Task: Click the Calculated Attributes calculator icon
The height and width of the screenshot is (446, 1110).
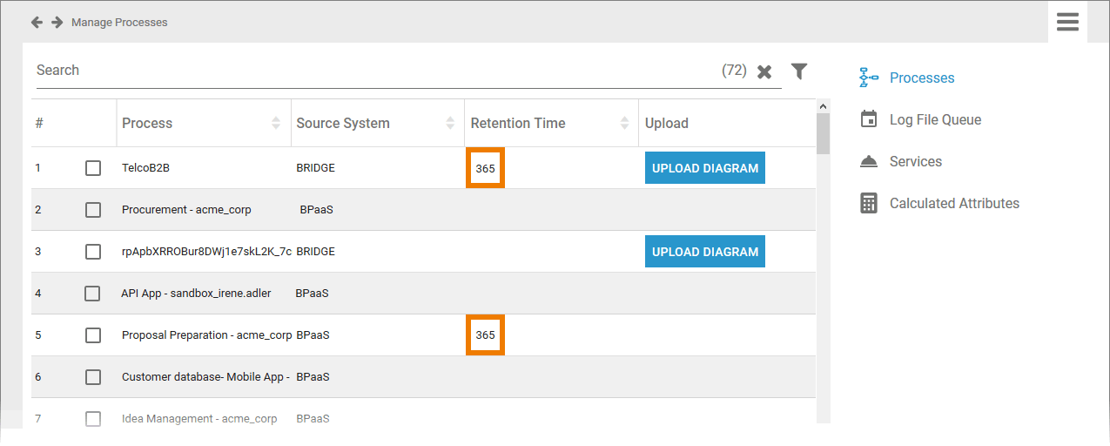Action: pyautogui.click(x=868, y=203)
